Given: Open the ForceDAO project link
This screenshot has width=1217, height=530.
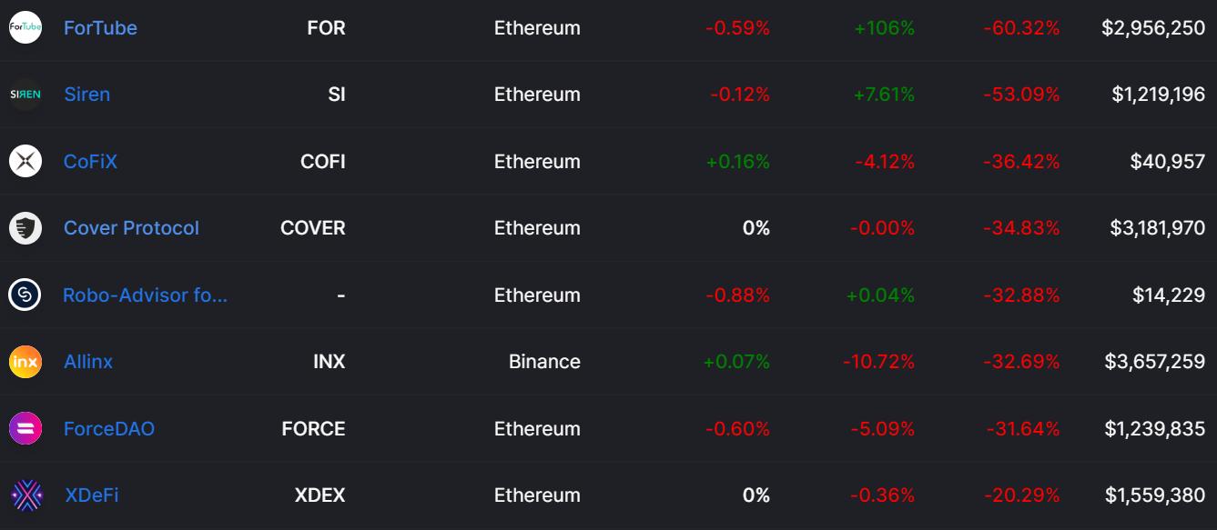Looking at the screenshot, I should 109,429.
